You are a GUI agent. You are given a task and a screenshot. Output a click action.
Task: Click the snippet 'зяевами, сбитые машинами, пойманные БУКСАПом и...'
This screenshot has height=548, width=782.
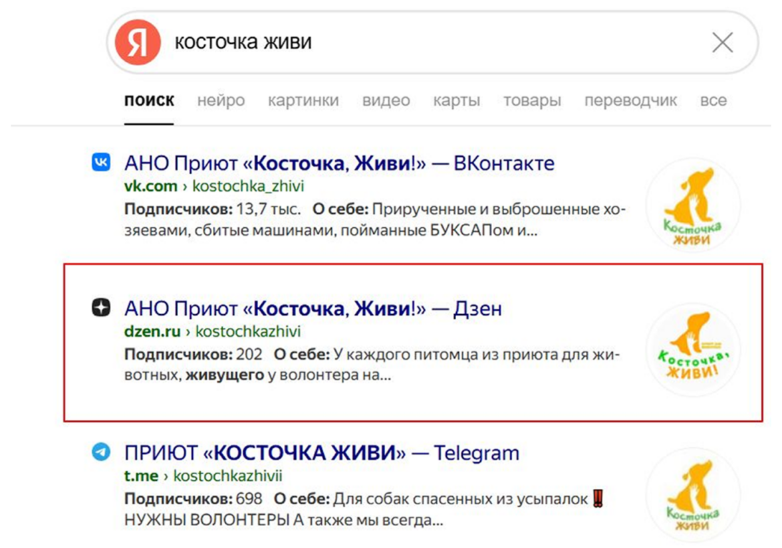330,230
